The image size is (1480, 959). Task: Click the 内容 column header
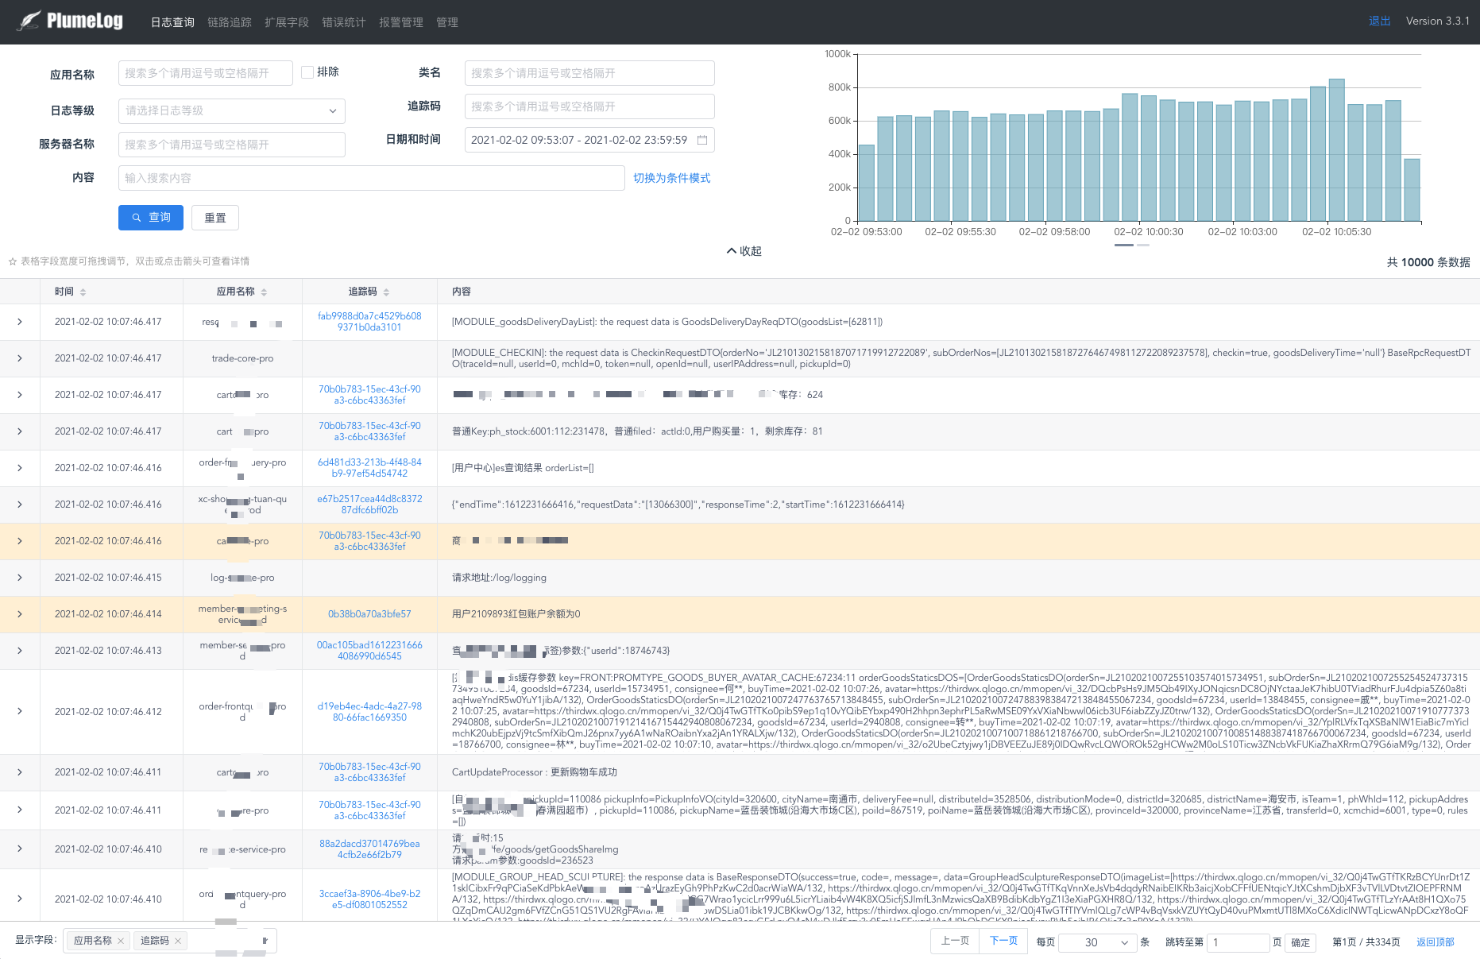click(462, 292)
